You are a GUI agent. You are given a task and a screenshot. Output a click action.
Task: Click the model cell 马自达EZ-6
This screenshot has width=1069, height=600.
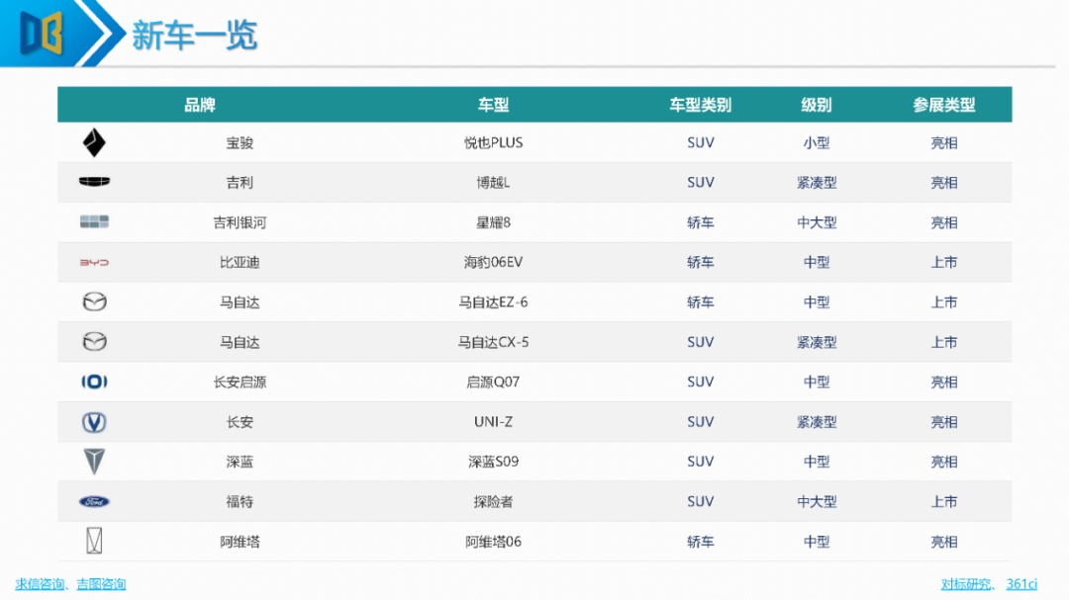493,302
